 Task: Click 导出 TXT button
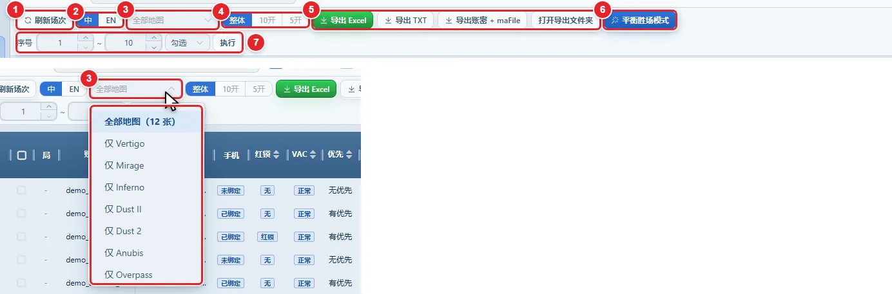tap(405, 21)
